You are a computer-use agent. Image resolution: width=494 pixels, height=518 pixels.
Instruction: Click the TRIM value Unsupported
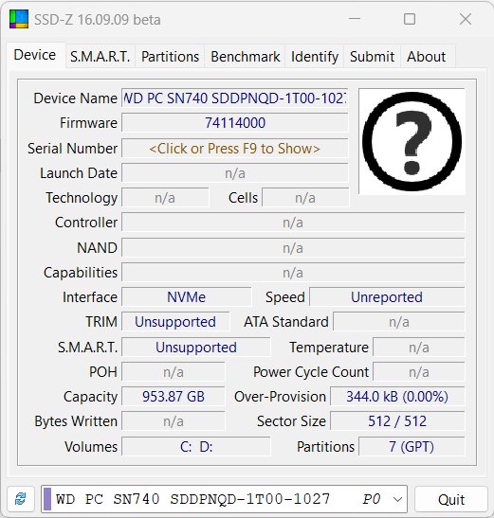[x=175, y=322]
